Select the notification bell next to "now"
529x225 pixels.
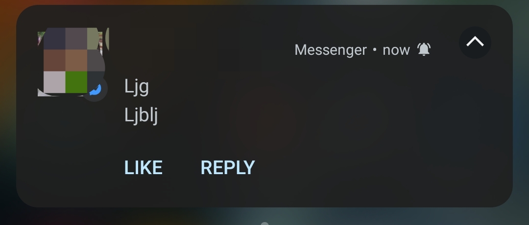coord(424,49)
